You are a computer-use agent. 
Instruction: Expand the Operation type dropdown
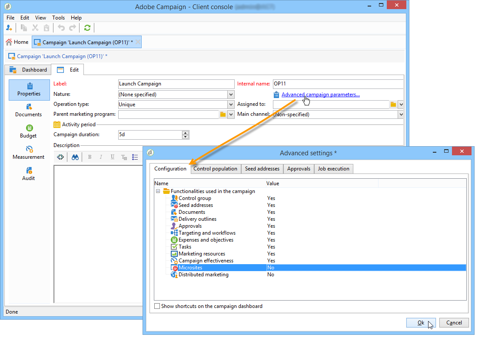tap(231, 105)
